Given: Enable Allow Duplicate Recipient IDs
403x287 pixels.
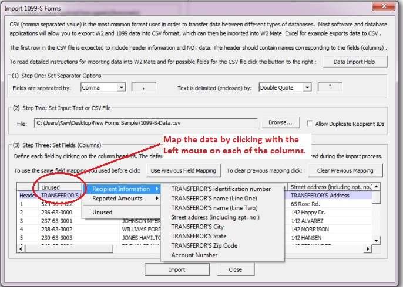Looking at the screenshot, I should (x=310, y=124).
